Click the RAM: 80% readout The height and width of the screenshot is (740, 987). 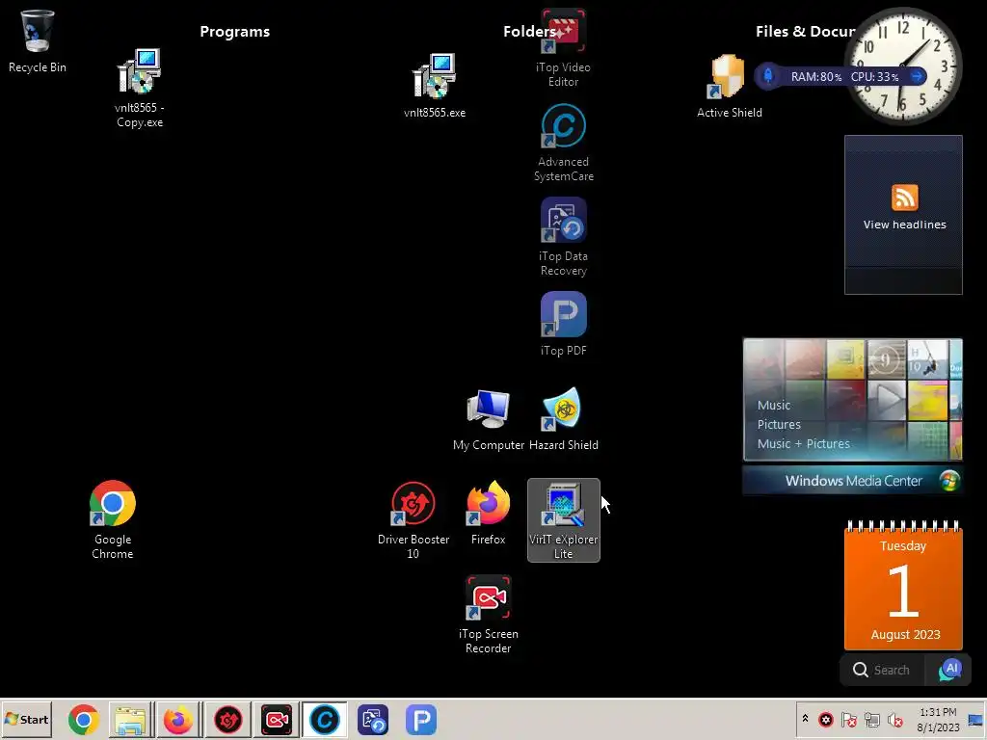pos(815,77)
